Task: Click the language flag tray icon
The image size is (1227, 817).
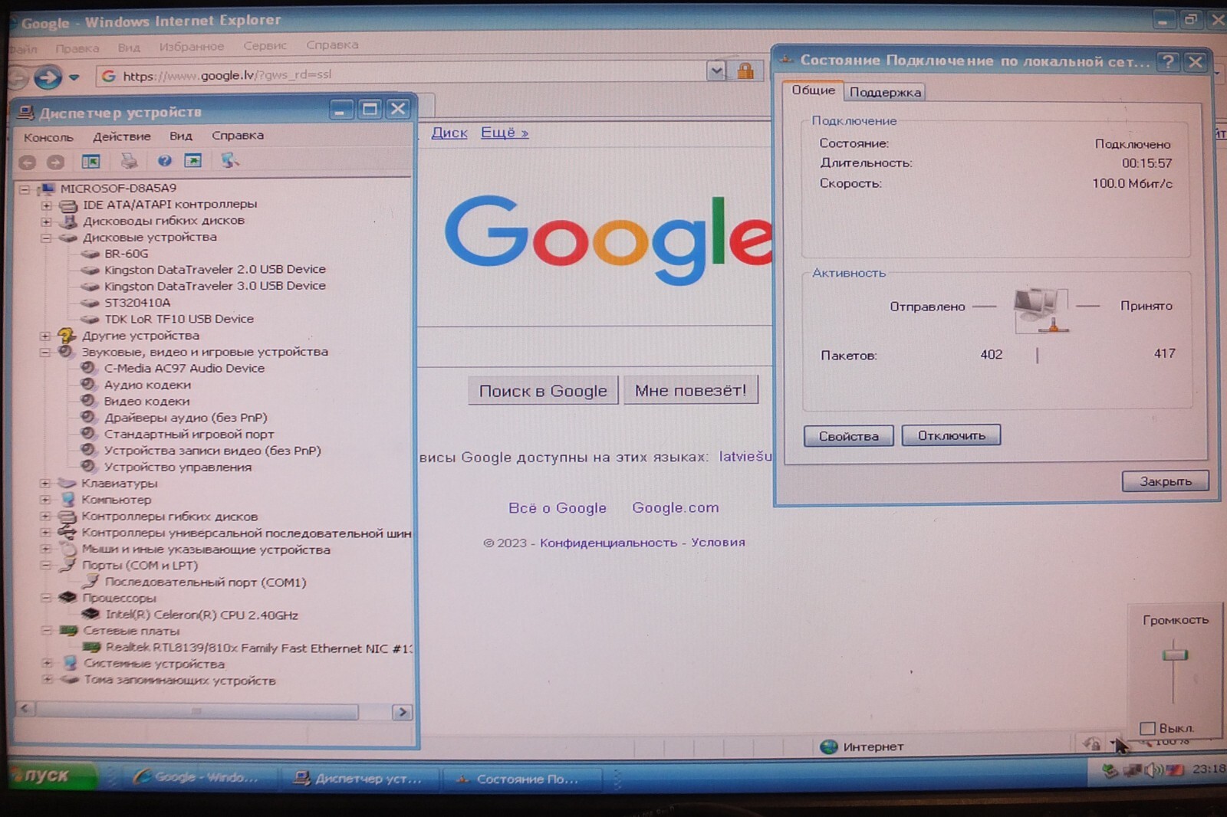Action: 1174,769
